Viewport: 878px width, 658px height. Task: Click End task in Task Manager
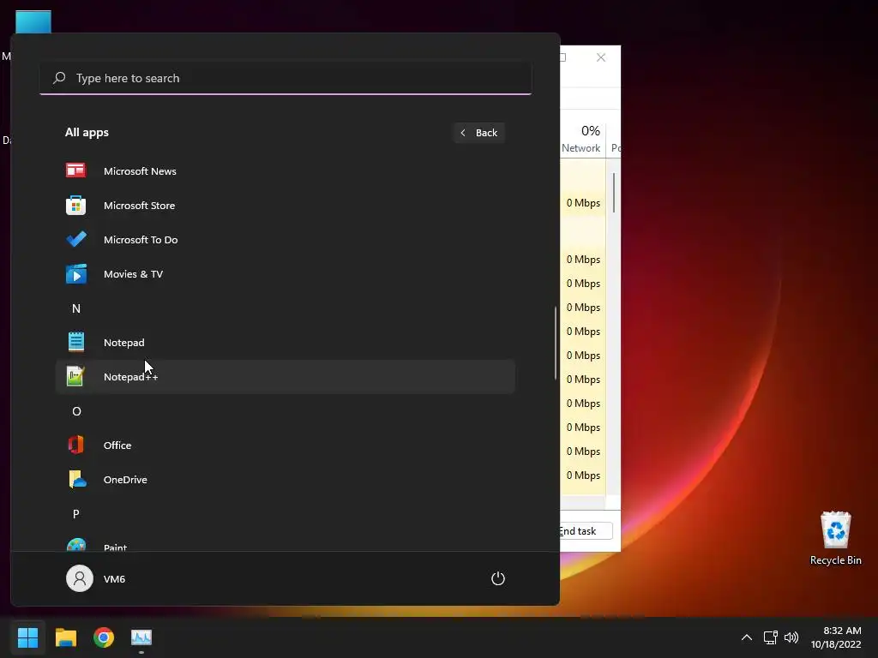pyautogui.click(x=586, y=531)
